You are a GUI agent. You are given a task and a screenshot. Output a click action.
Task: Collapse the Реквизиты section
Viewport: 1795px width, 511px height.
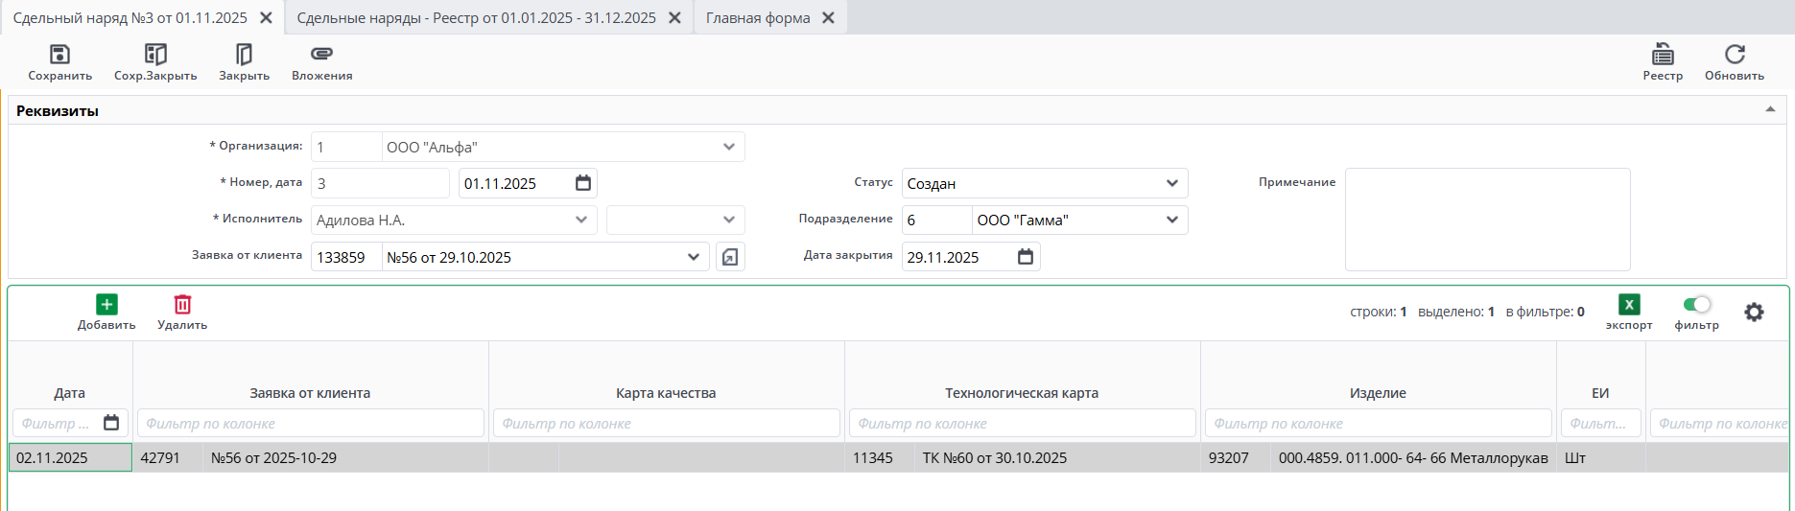[1770, 109]
